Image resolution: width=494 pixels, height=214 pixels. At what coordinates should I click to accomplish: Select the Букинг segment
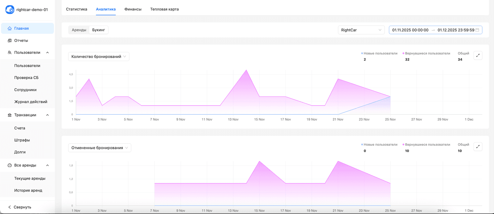click(x=98, y=30)
